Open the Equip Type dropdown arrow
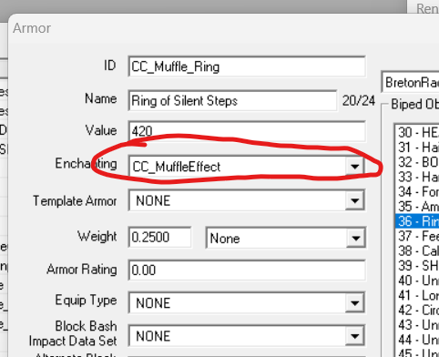This screenshot has width=439, height=357. [354, 302]
